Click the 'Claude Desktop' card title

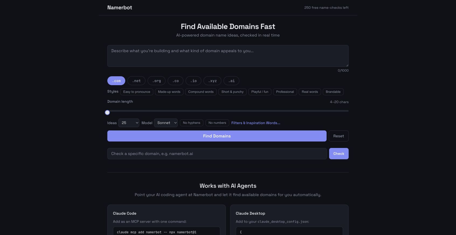point(250,213)
